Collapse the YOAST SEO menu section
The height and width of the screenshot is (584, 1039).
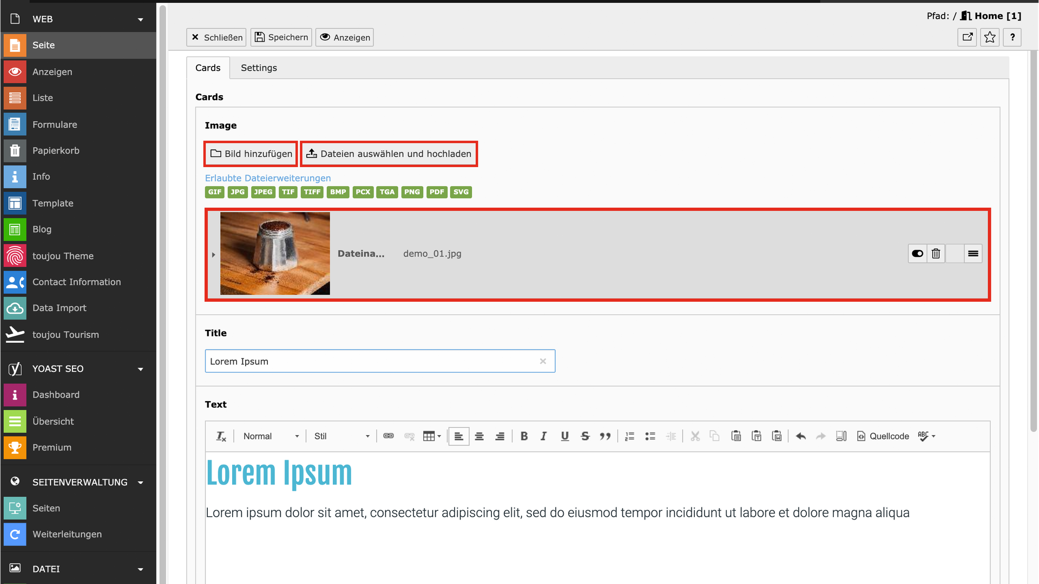[140, 369]
